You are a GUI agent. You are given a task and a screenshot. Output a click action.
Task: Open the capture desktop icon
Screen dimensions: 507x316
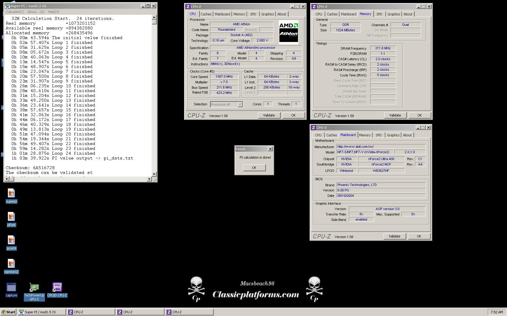point(11,290)
